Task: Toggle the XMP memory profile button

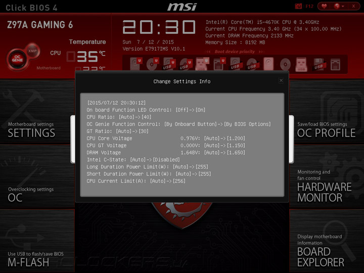Action: [x=32, y=51]
